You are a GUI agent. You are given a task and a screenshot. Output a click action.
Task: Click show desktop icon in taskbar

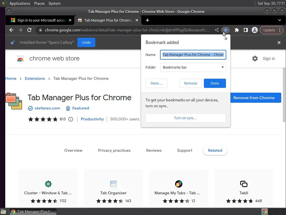(3, 212)
